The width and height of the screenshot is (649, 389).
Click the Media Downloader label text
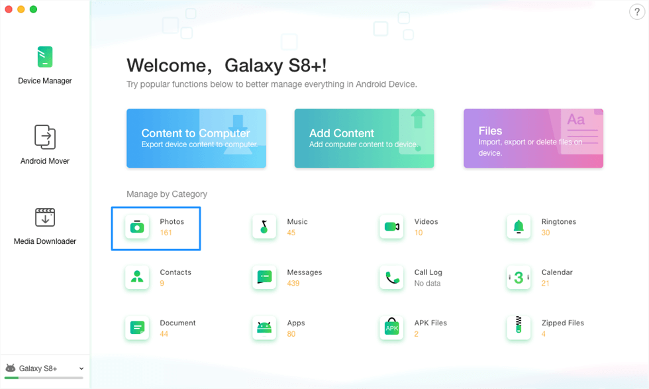(45, 241)
